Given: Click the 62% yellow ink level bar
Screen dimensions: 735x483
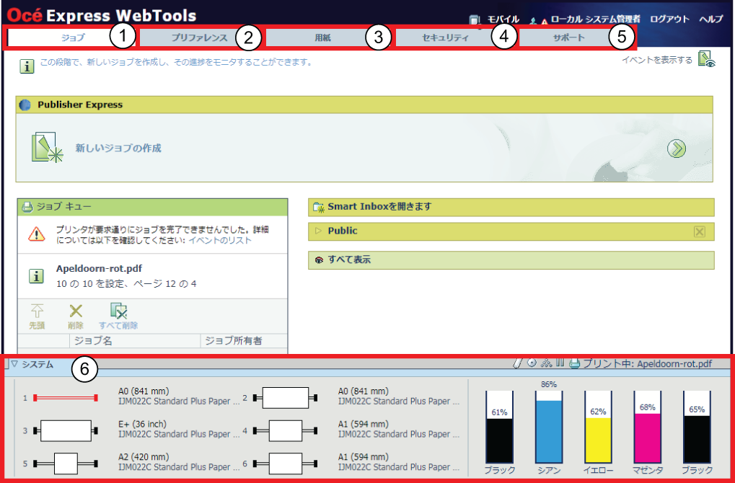Looking at the screenshot, I should click(x=598, y=427).
